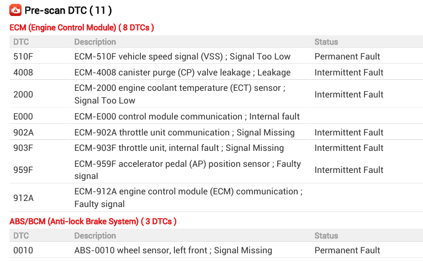Open the ECM (Engine Control Module) section header

(82, 27)
